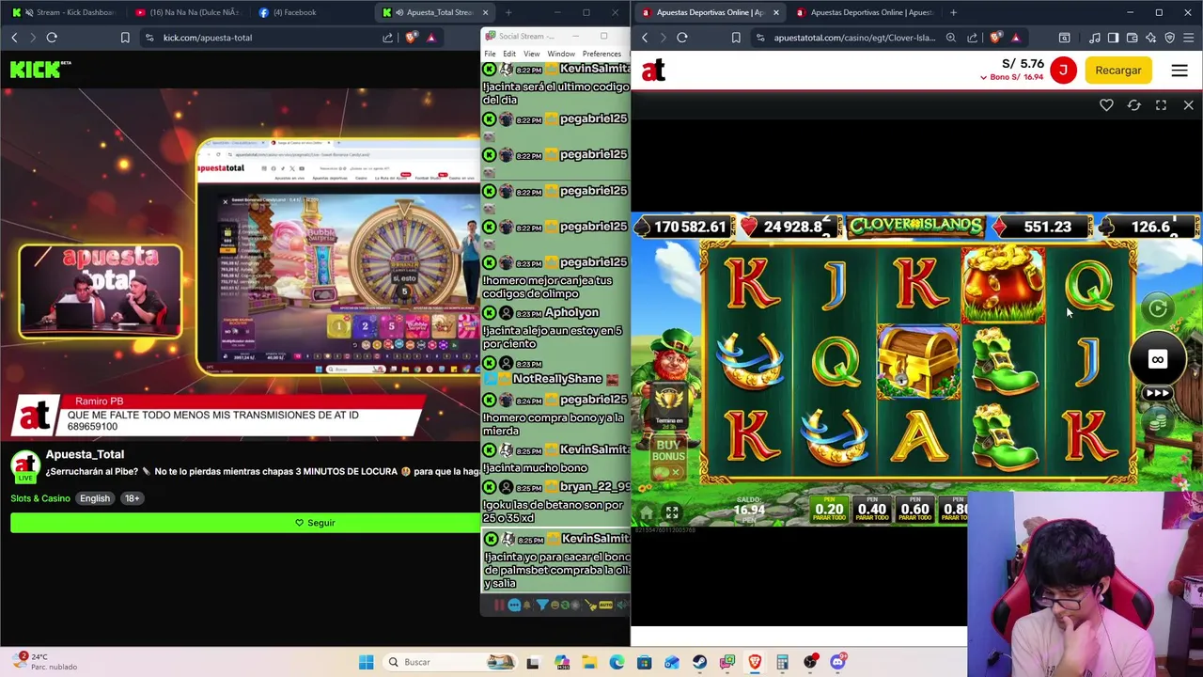
Task: Click the Slots & Casino category link
Action: point(40,498)
